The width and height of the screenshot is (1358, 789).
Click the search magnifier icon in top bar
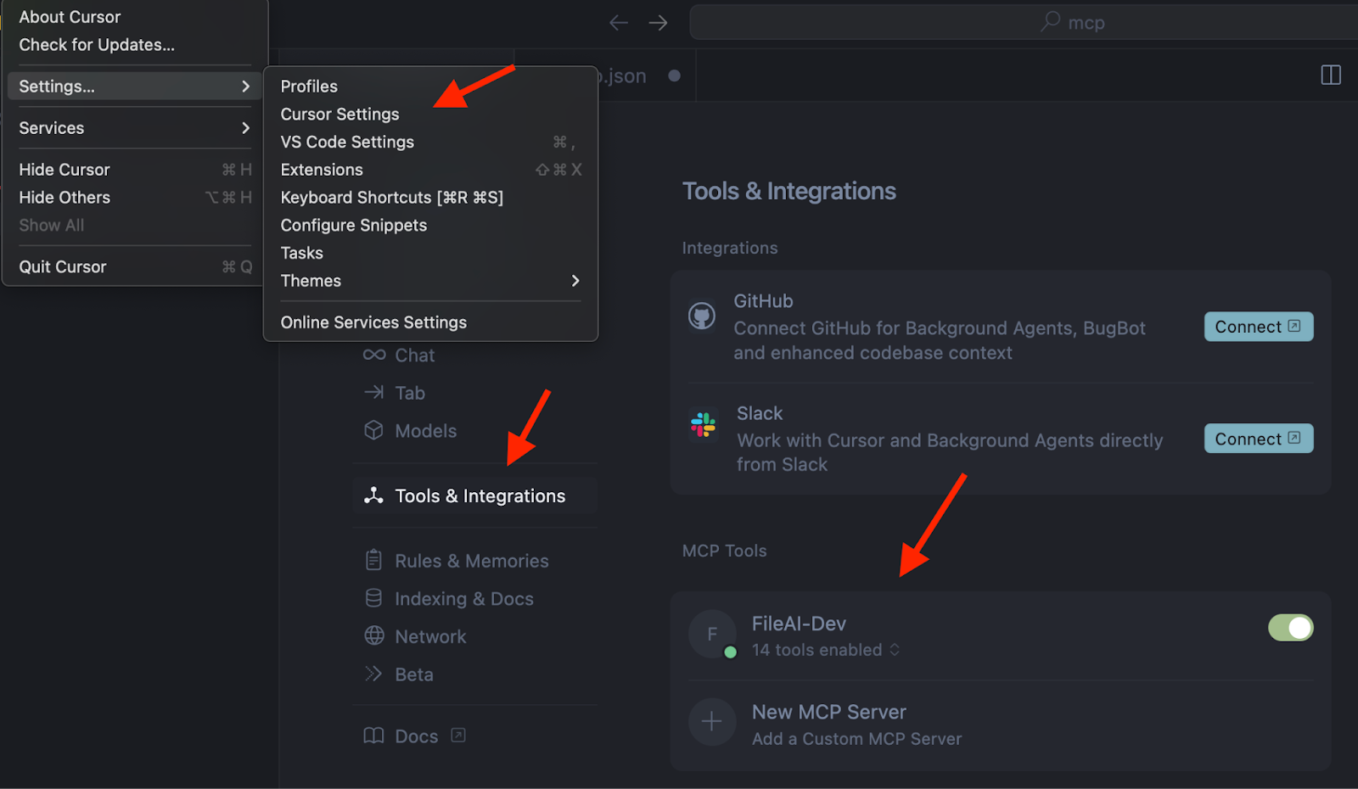1051,21
